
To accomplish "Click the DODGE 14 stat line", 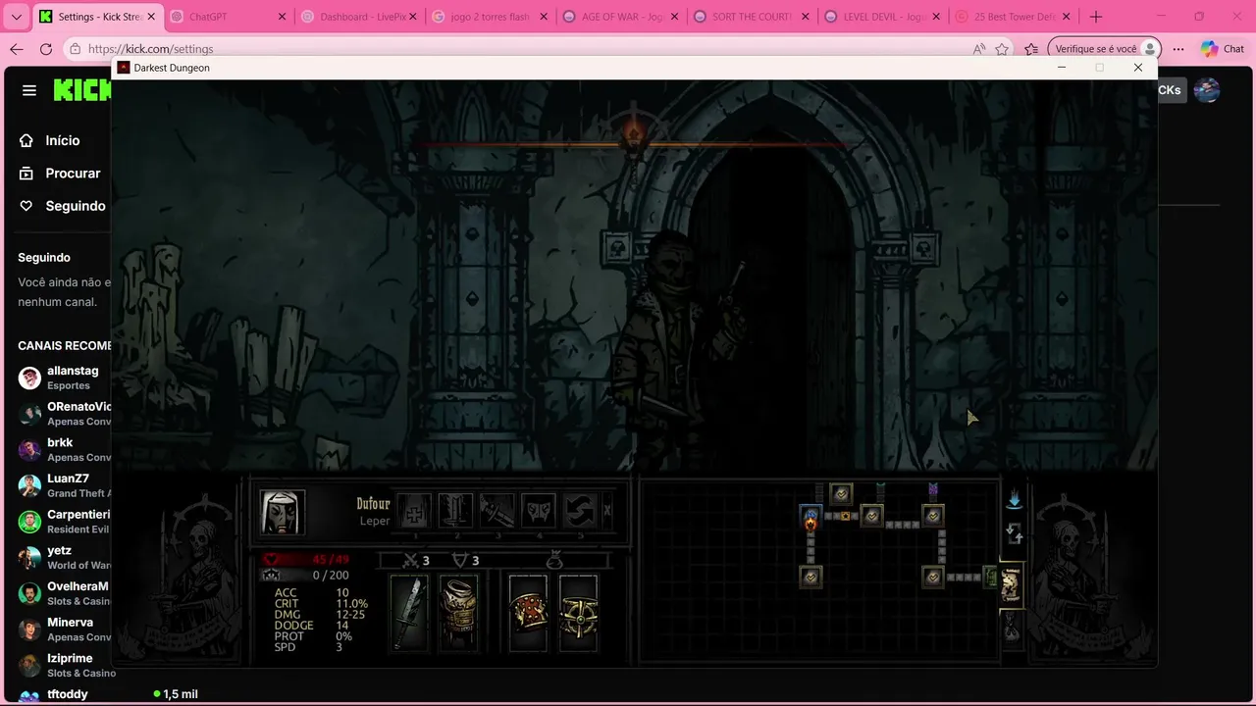I will coord(311,626).
